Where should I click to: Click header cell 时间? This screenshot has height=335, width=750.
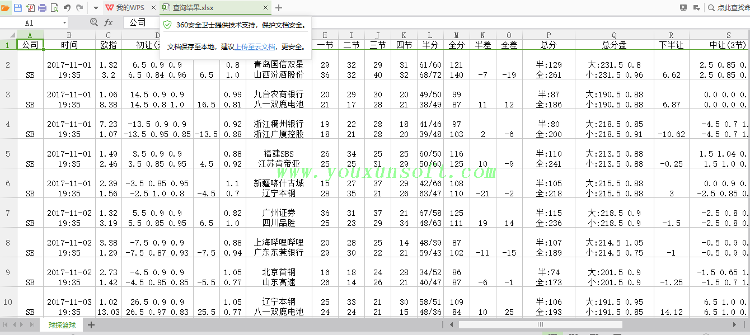coord(69,45)
